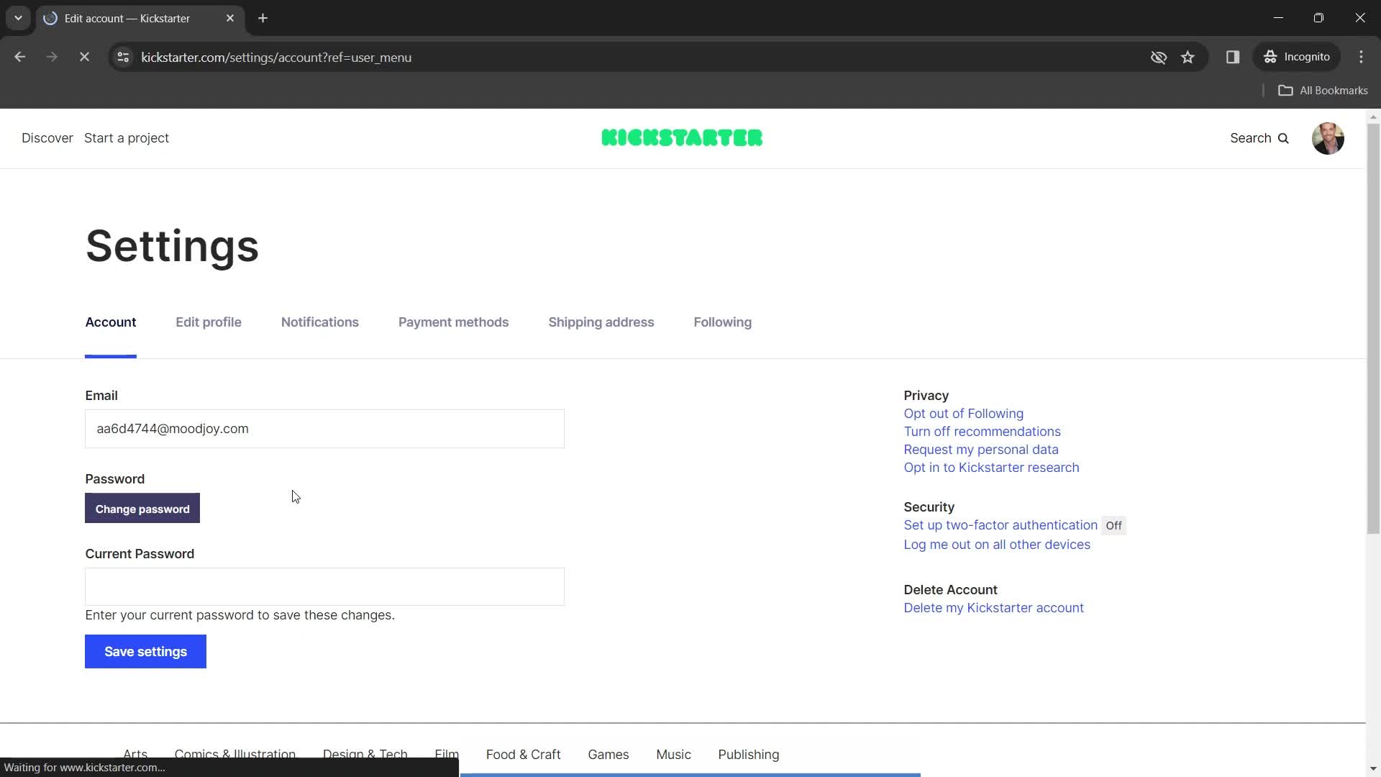Open a new tab with plus icon
This screenshot has height=777, width=1381.
tap(263, 18)
